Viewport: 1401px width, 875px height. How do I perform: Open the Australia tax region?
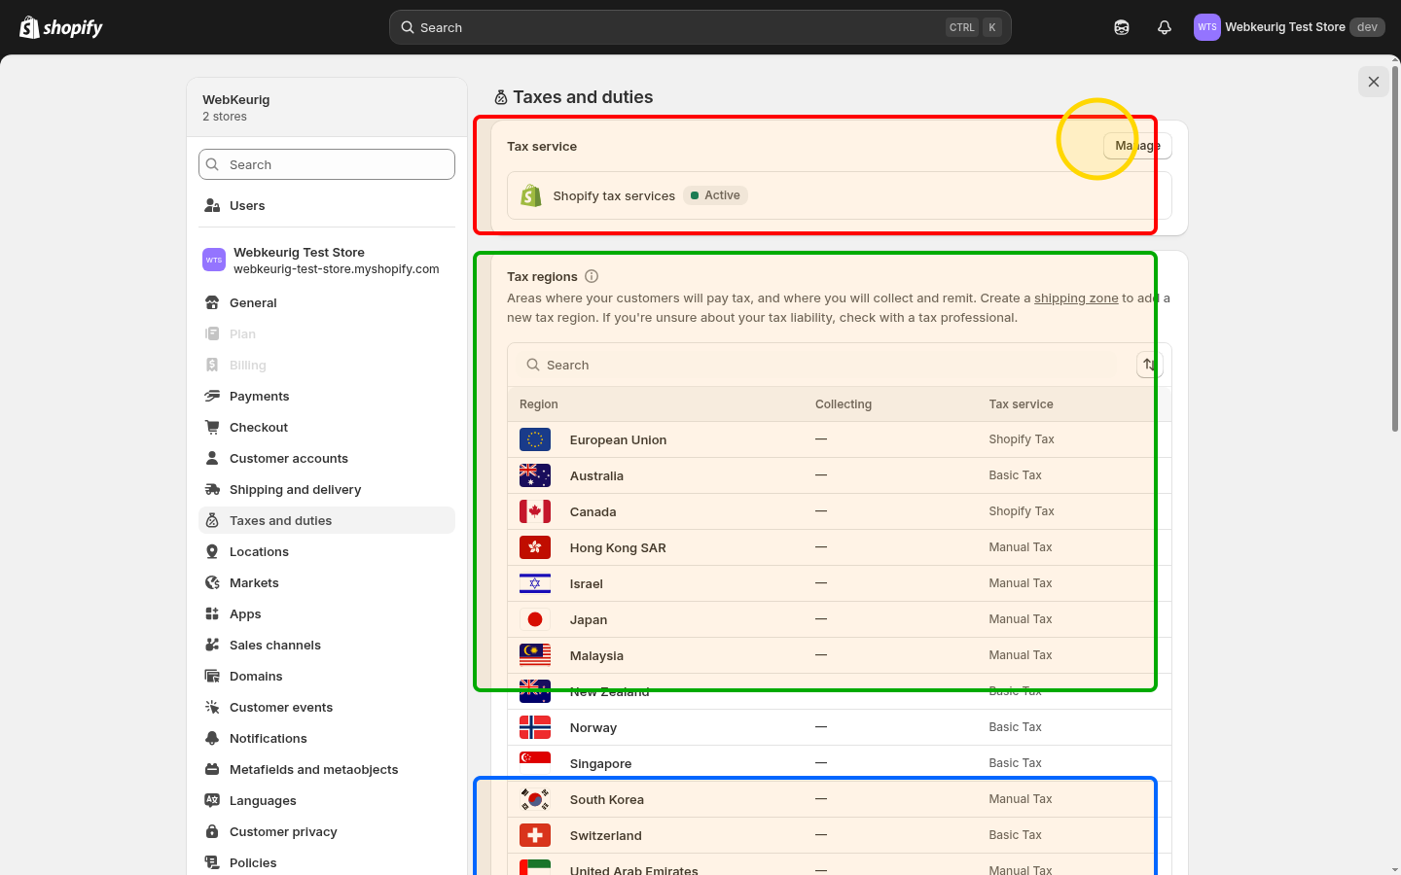point(840,475)
